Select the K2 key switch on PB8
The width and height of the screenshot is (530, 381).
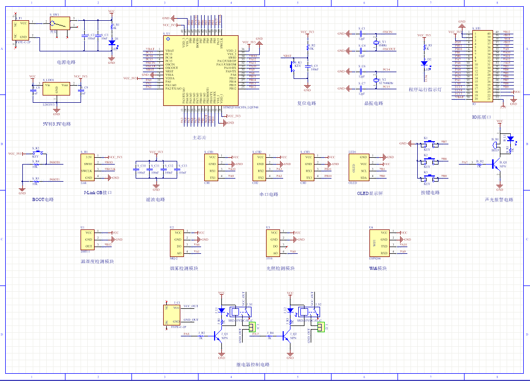coord(429,161)
